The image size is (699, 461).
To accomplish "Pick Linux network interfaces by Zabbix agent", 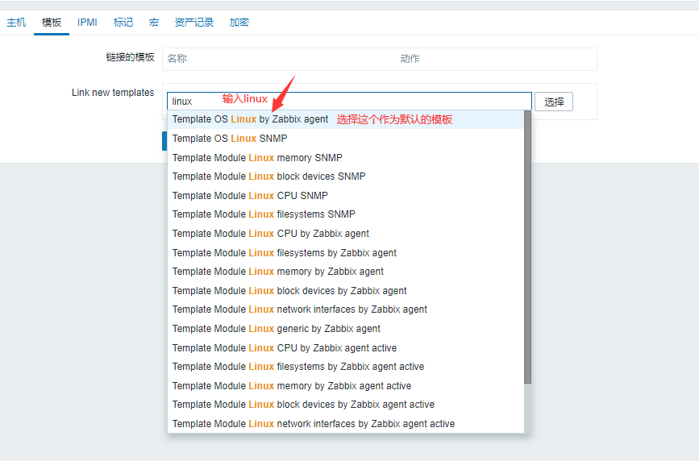I will [x=346, y=309].
